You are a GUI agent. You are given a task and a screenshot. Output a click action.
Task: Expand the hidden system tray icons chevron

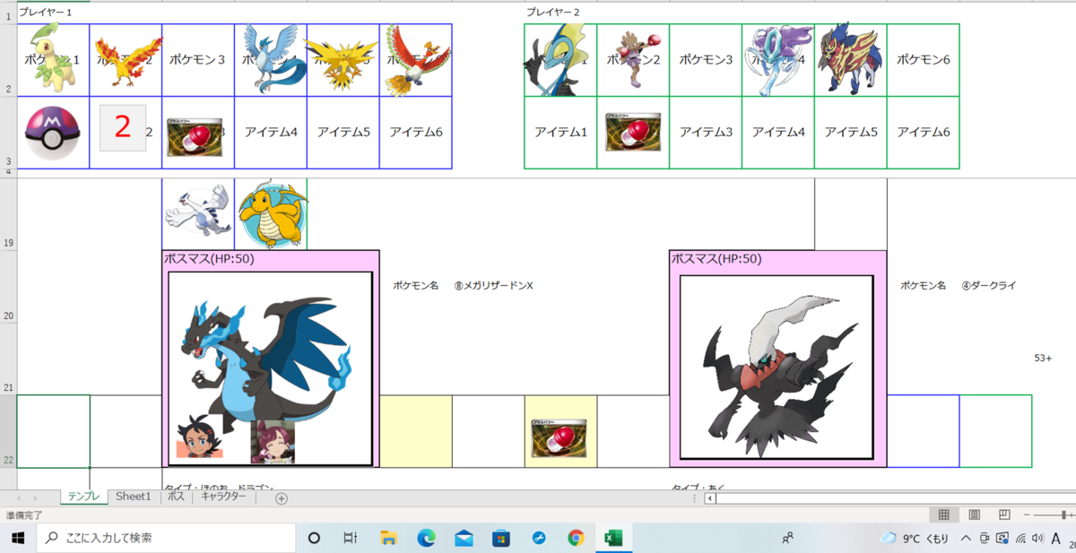[x=966, y=538]
